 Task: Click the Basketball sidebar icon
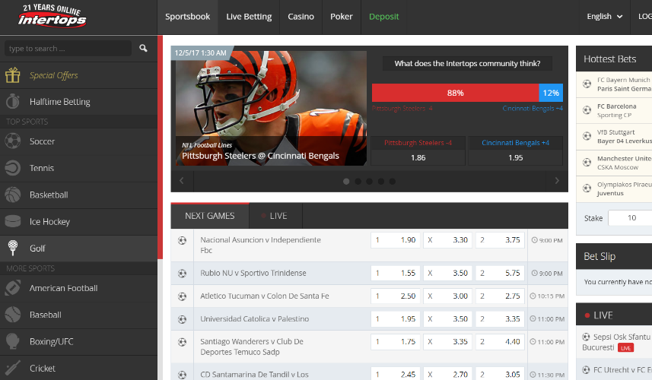(x=12, y=195)
